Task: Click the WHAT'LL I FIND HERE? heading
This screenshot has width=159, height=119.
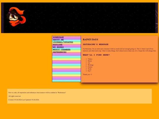Action: point(96,55)
